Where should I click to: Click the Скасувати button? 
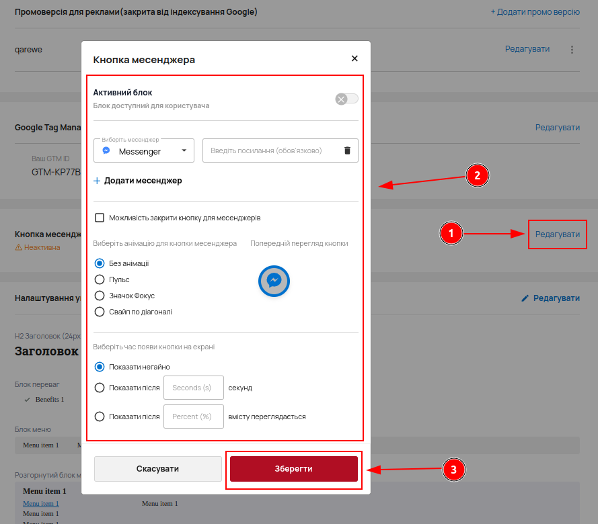click(158, 469)
